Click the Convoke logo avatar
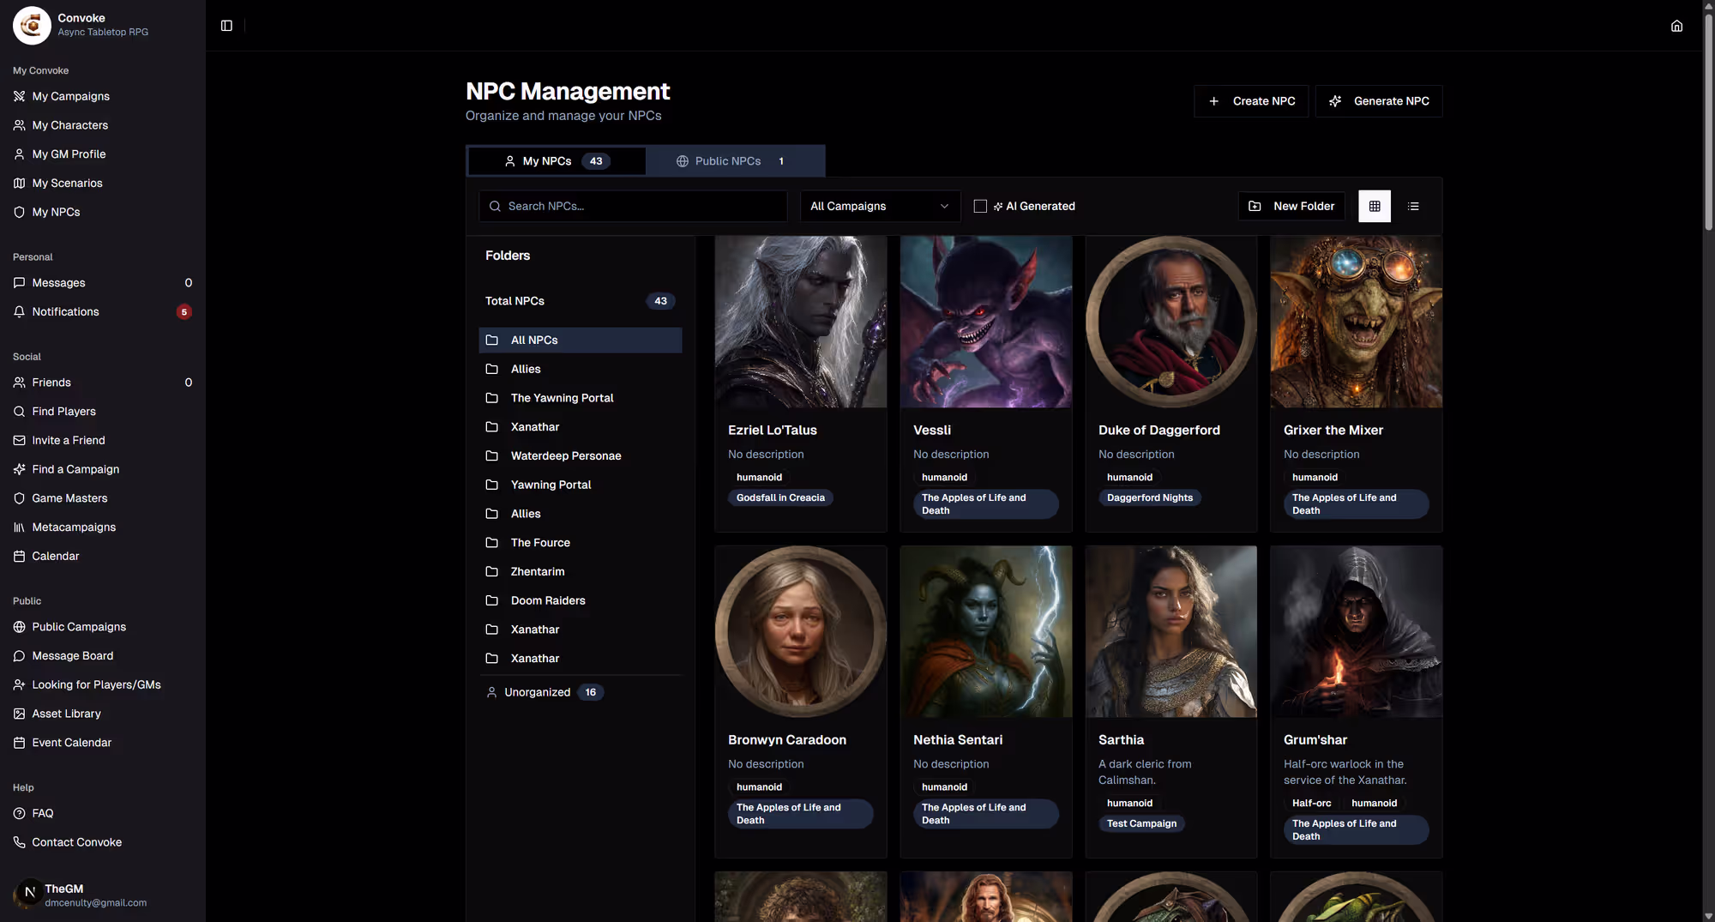The width and height of the screenshot is (1715, 922). (32, 25)
